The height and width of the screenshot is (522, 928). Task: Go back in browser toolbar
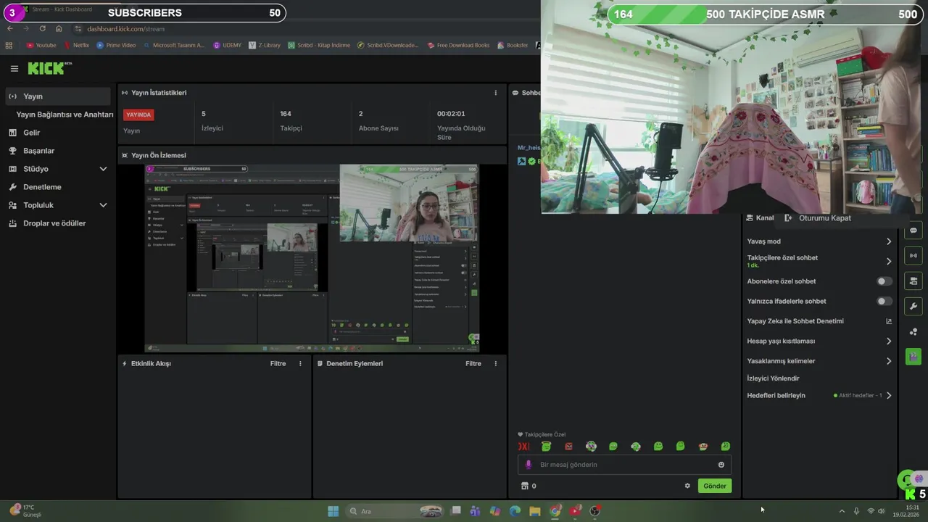9,28
